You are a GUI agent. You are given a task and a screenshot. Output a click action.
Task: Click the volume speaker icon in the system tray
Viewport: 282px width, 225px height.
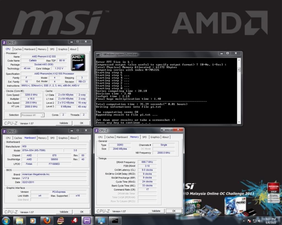point(259,221)
